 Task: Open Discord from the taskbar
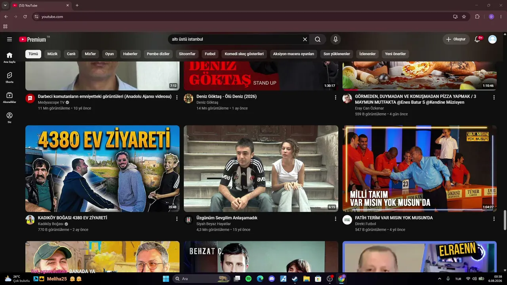click(x=272, y=279)
